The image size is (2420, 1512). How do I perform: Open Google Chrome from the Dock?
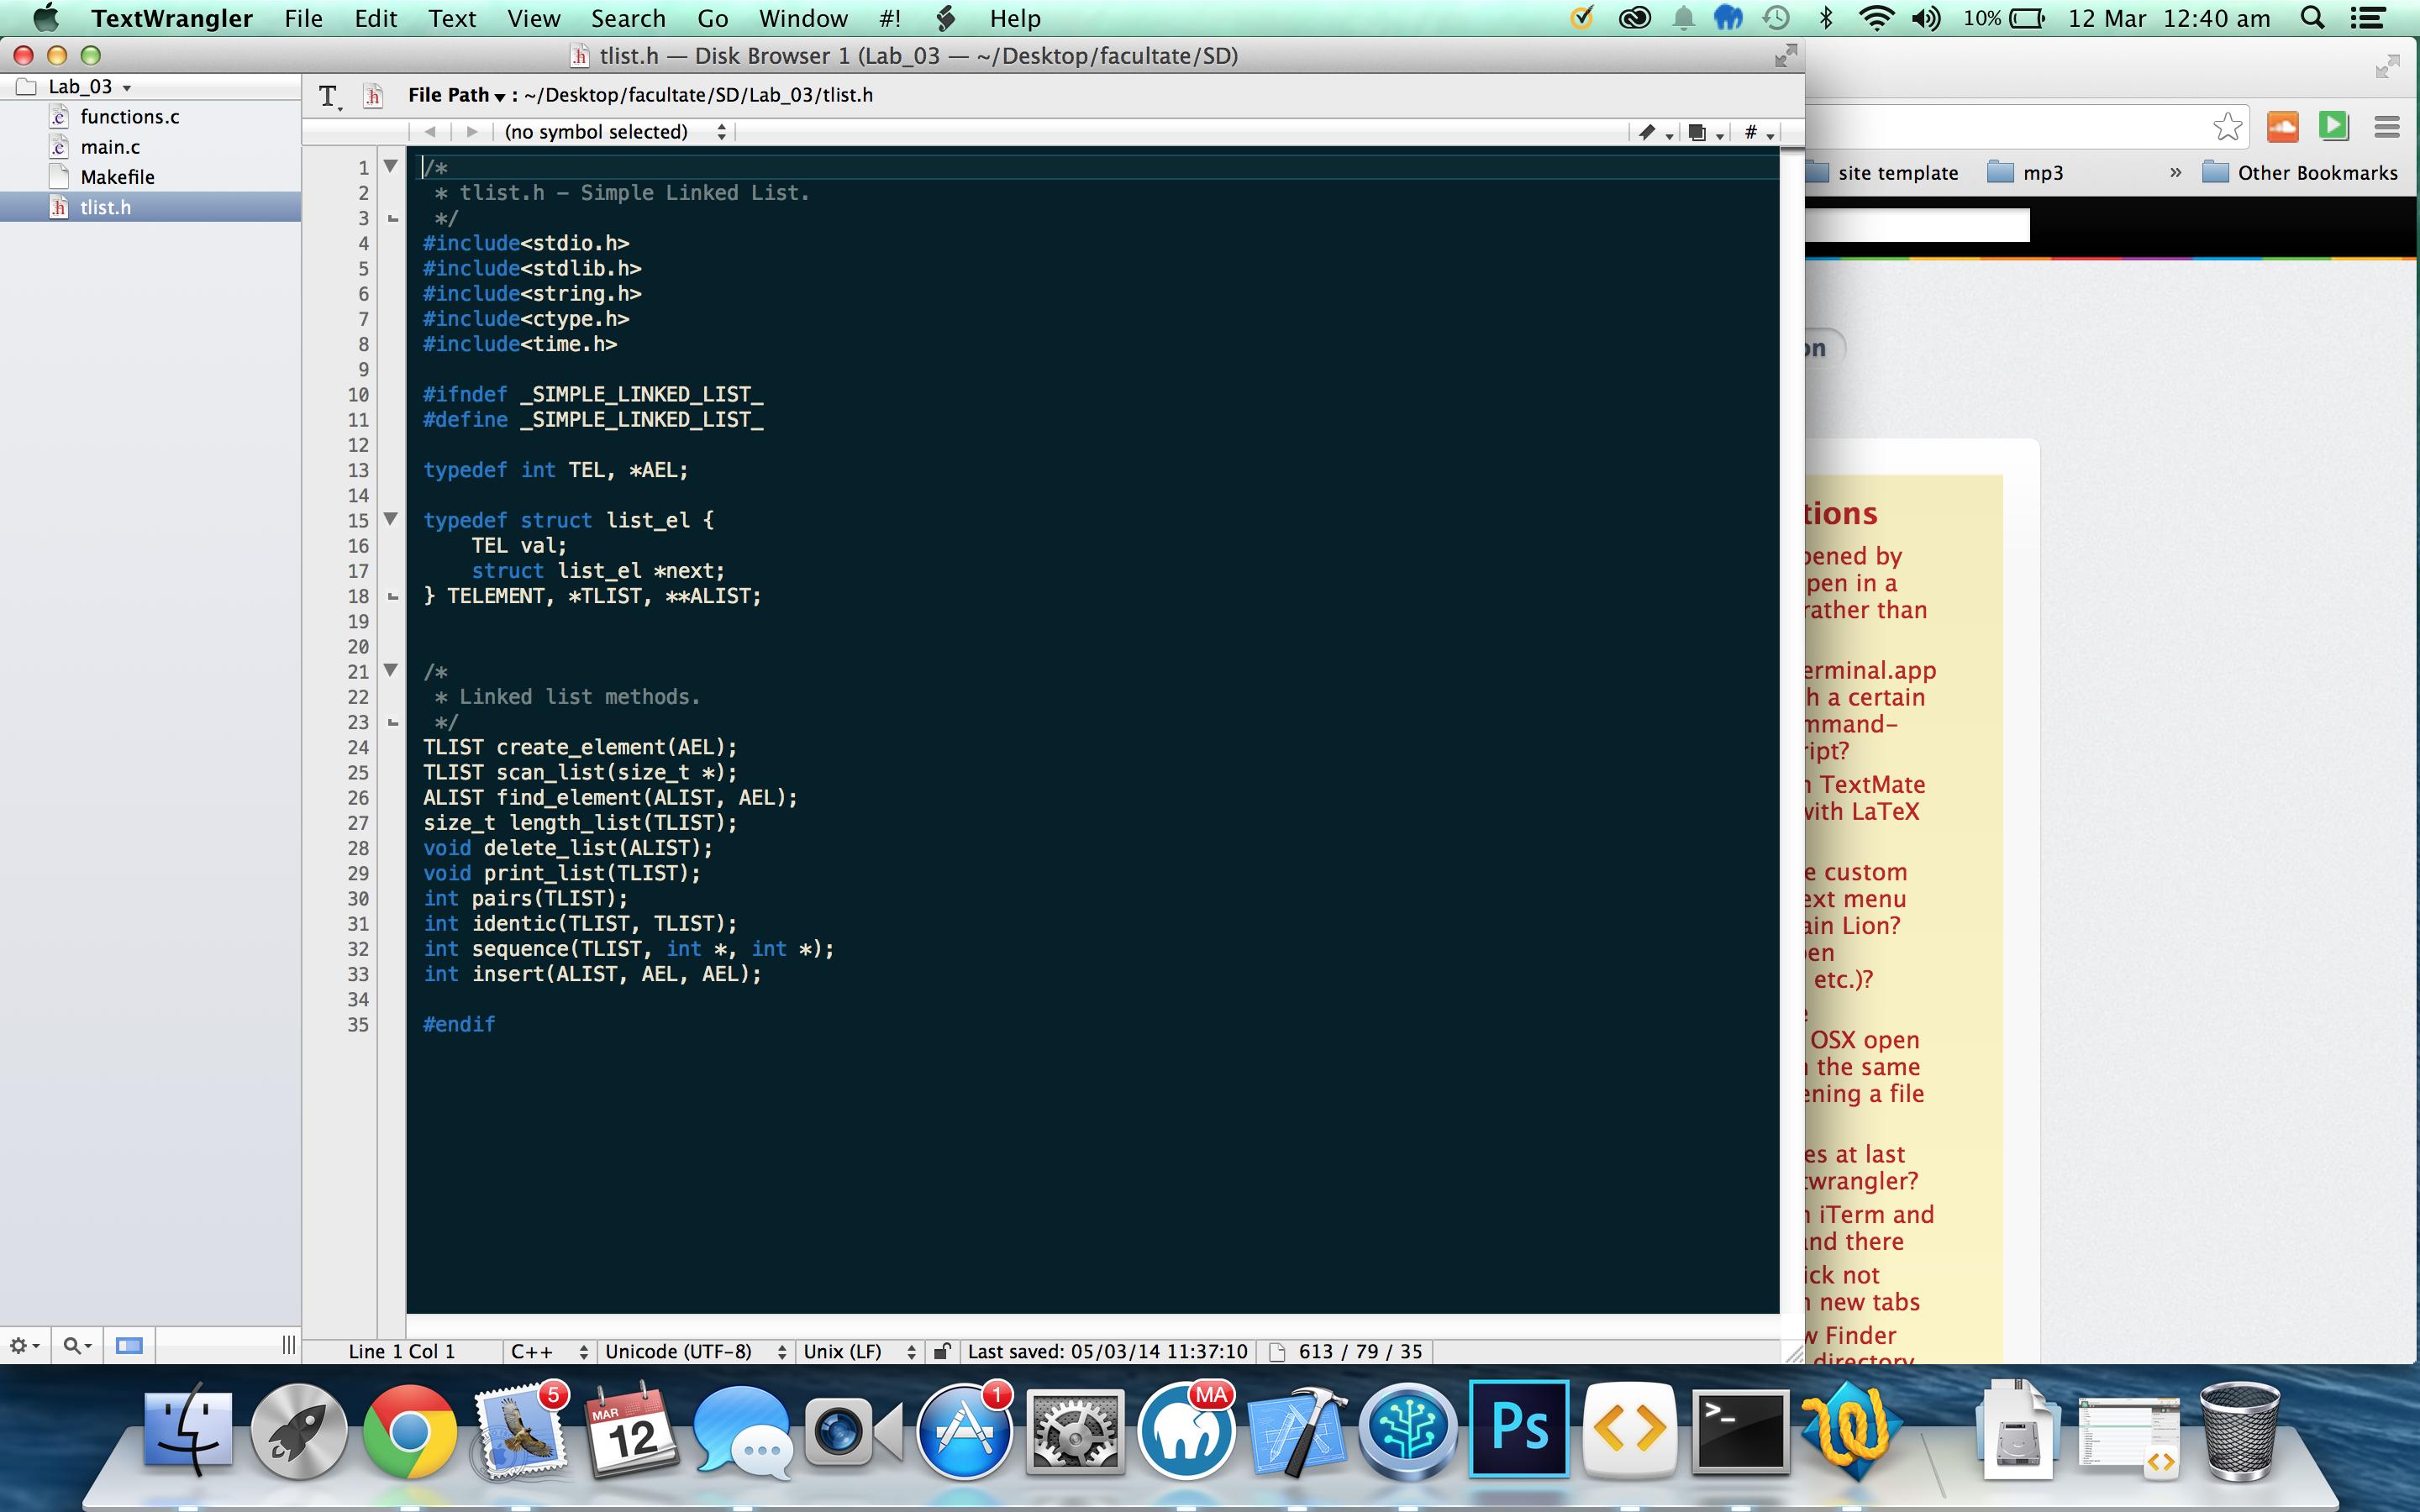point(409,1432)
